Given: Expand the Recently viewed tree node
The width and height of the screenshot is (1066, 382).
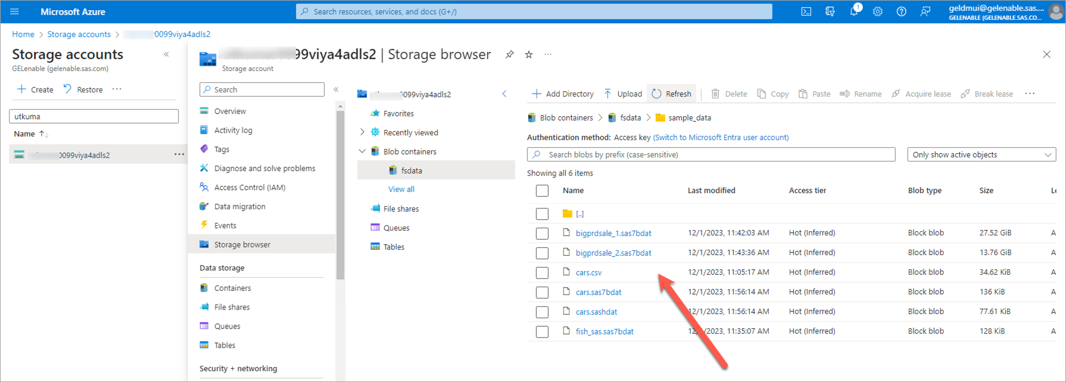Looking at the screenshot, I should pyautogui.click(x=362, y=132).
